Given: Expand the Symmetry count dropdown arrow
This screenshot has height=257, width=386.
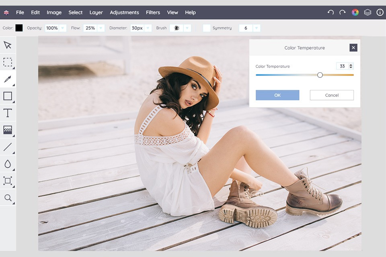Looking at the screenshot, I should coord(257,28).
